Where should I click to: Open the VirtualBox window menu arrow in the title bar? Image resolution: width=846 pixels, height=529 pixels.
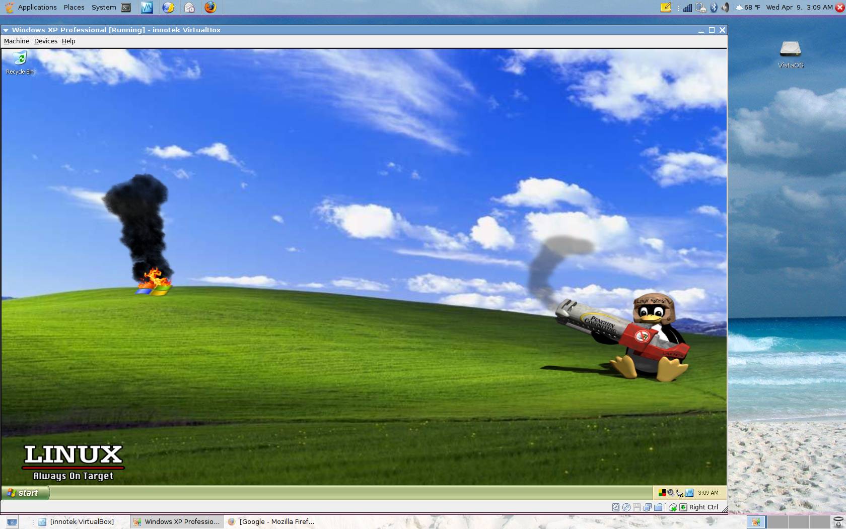(x=6, y=30)
